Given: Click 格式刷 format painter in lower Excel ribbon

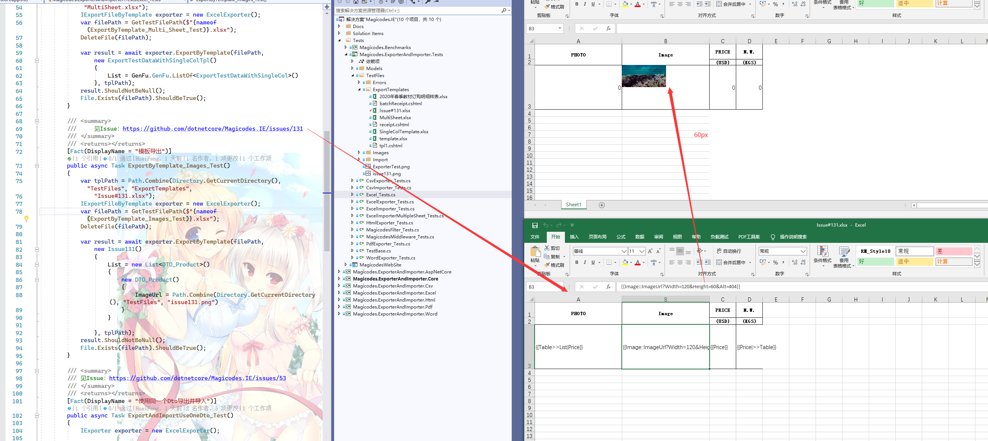Looking at the screenshot, I should (x=554, y=265).
